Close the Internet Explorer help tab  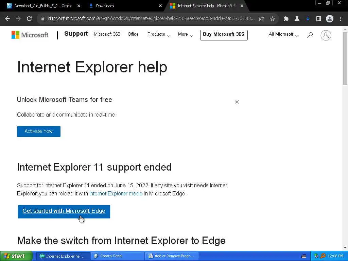(x=242, y=6)
